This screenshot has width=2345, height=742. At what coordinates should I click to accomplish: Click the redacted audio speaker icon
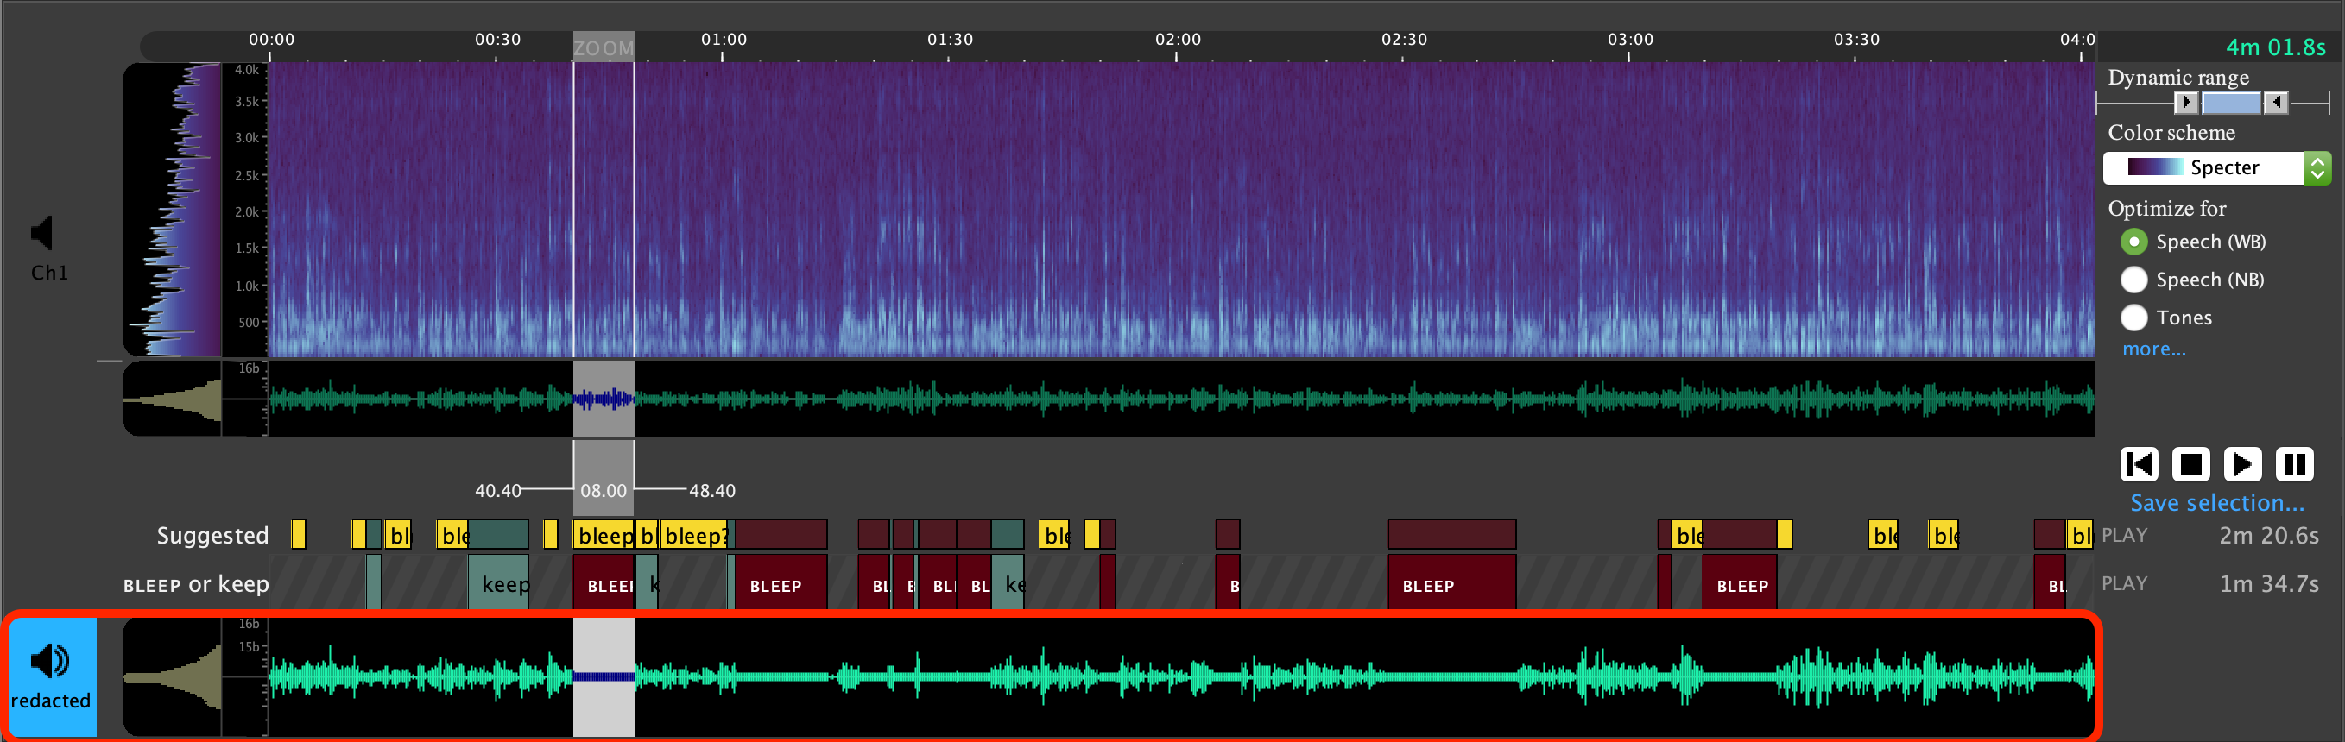[x=50, y=661]
